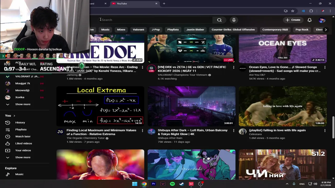
Task: Open Shibuya After Dark lofi thumbnail
Action: pyautogui.click(x=191, y=106)
